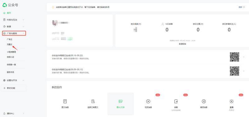This screenshot has width=249, height=117.
Task: Start 直播 via live icon
Action: click(x=232, y=101)
